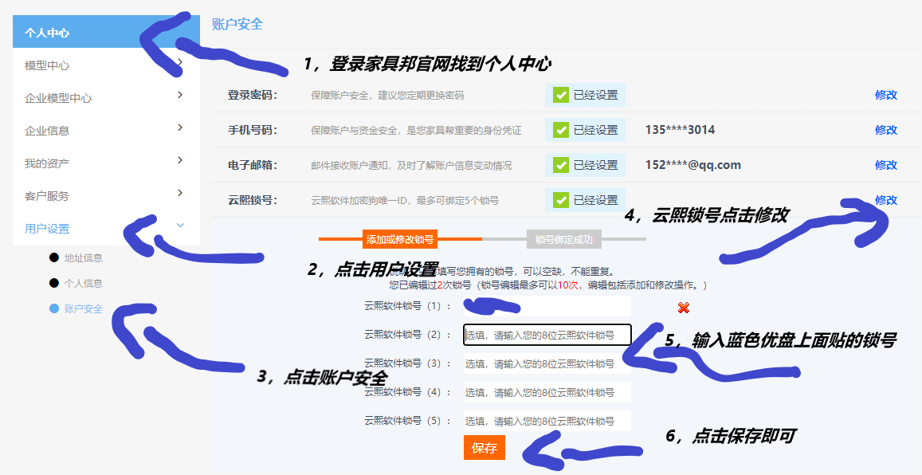Click red X delete icon beside lock number 1
Viewport: 922px width, 475px height.
(x=683, y=308)
